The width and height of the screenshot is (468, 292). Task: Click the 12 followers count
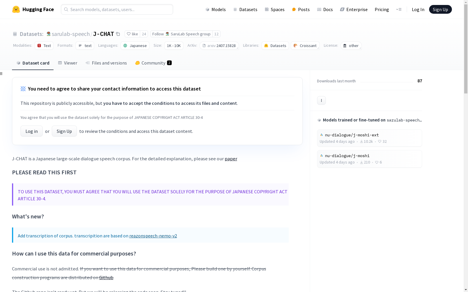(216, 34)
